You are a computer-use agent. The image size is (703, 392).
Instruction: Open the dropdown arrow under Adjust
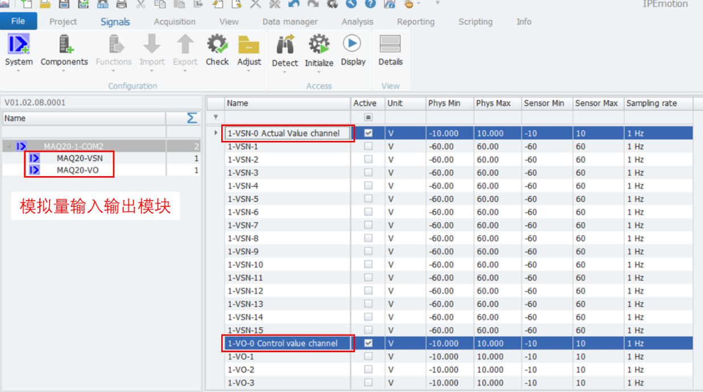249,71
